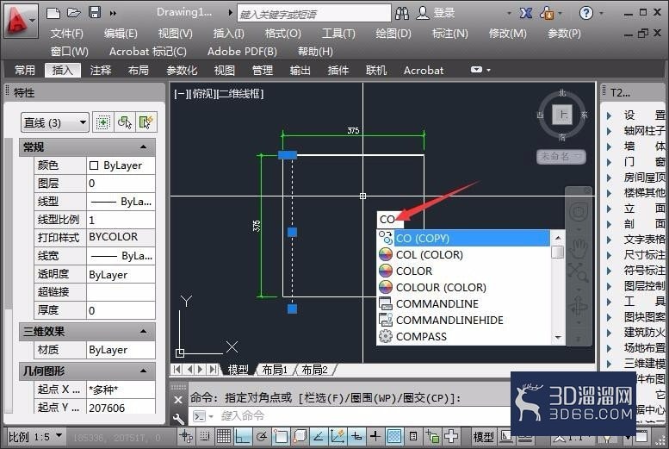Image resolution: width=669 pixels, height=449 pixels.
Task: Open the 修改(M) menu
Action: [508, 34]
